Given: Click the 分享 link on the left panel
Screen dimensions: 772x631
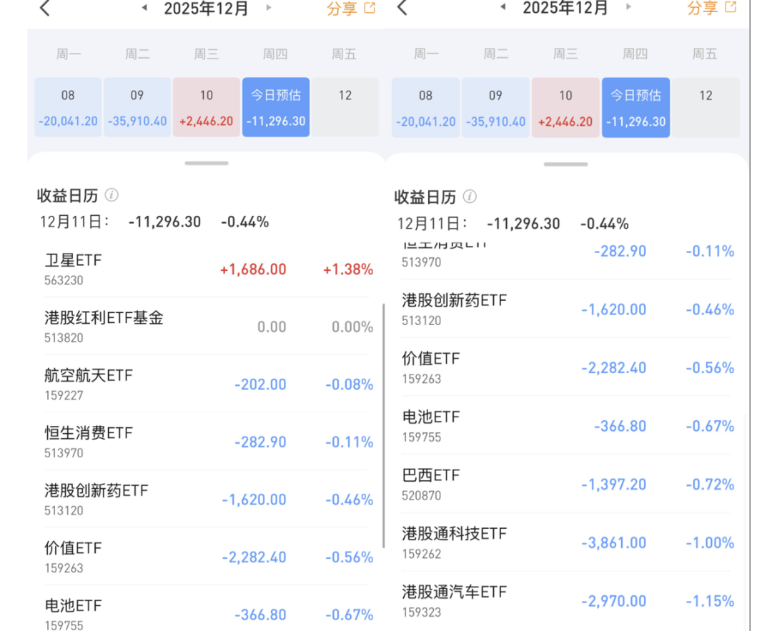Looking at the screenshot, I should [x=342, y=7].
